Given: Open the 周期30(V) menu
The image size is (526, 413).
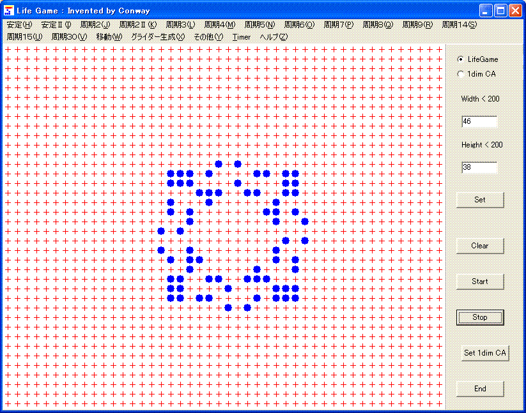Looking at the screenshot, I should (69, 37).
